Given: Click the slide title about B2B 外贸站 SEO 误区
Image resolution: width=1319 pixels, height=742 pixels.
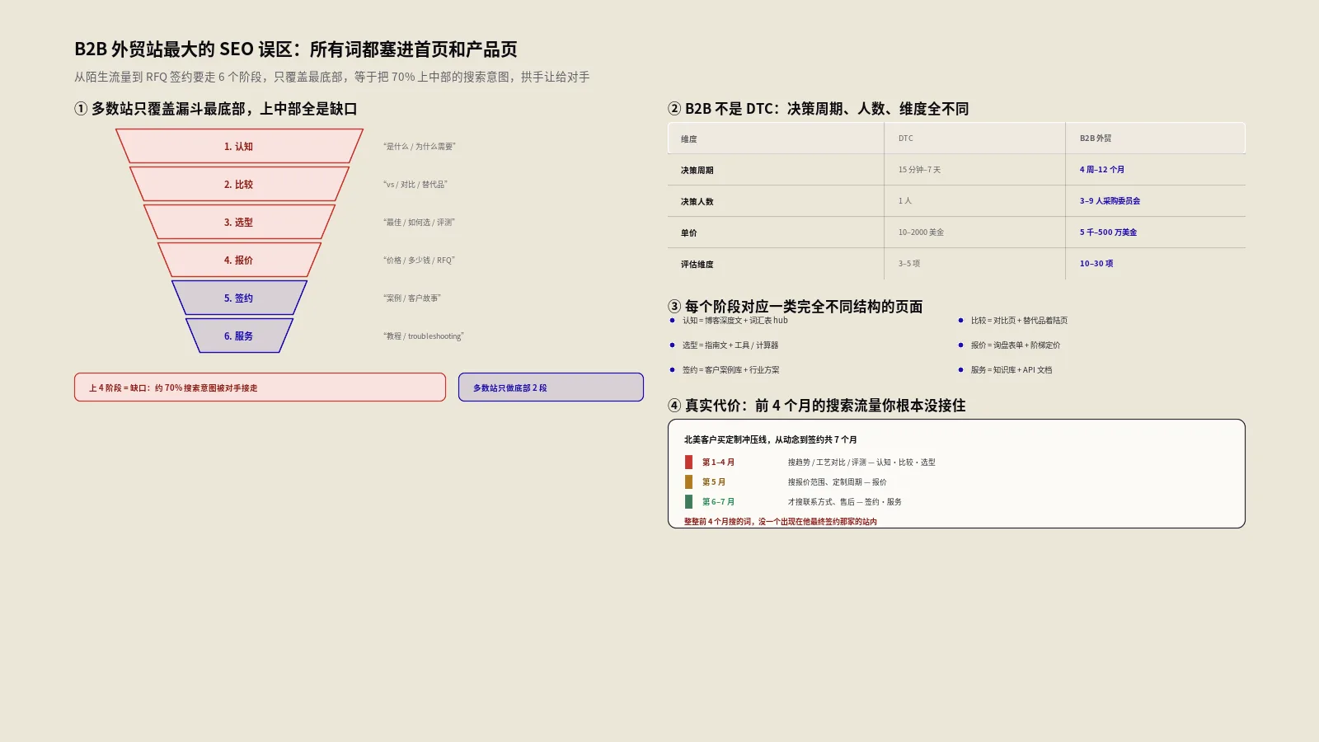Looking at the screenshot, I should (x=296, y=49).
